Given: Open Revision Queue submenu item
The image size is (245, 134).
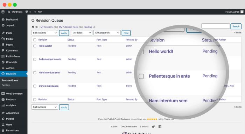Looking at the screenshot, I should 10,80.
